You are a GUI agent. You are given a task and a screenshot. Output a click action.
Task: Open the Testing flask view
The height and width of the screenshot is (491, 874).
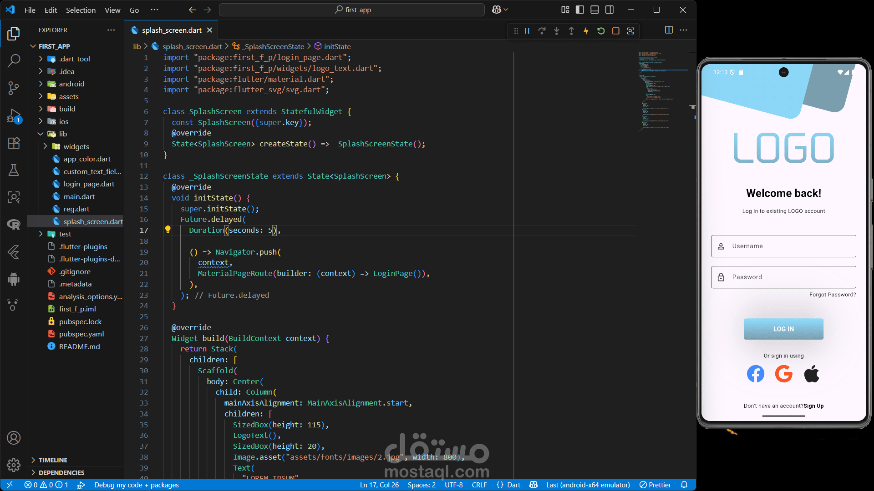point(14,170)
